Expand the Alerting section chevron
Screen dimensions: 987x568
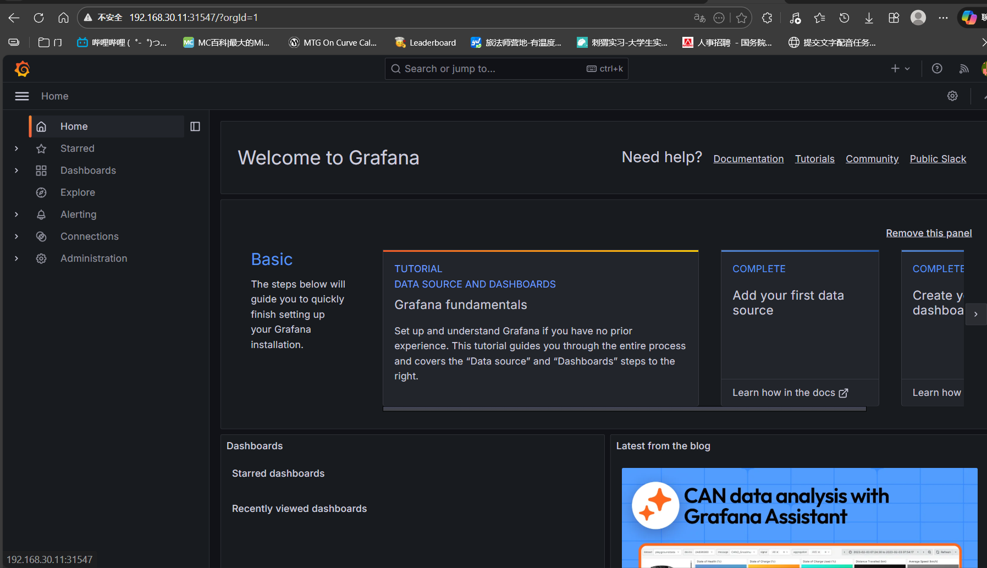tap(16, 214)
